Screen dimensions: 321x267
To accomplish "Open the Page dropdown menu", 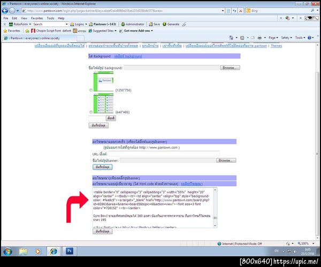I will (x=273, y=37).
